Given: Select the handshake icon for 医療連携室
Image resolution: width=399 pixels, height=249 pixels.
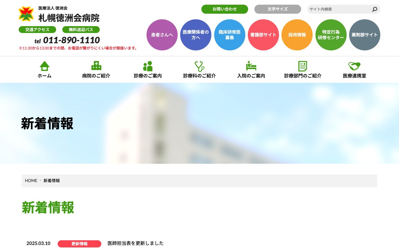Looking at the screenshot, I should [x=354, y=66].
